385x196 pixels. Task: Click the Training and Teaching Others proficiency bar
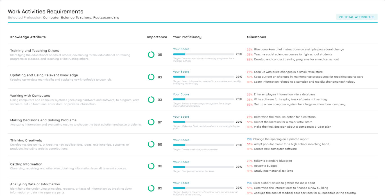tap(203, 54)
